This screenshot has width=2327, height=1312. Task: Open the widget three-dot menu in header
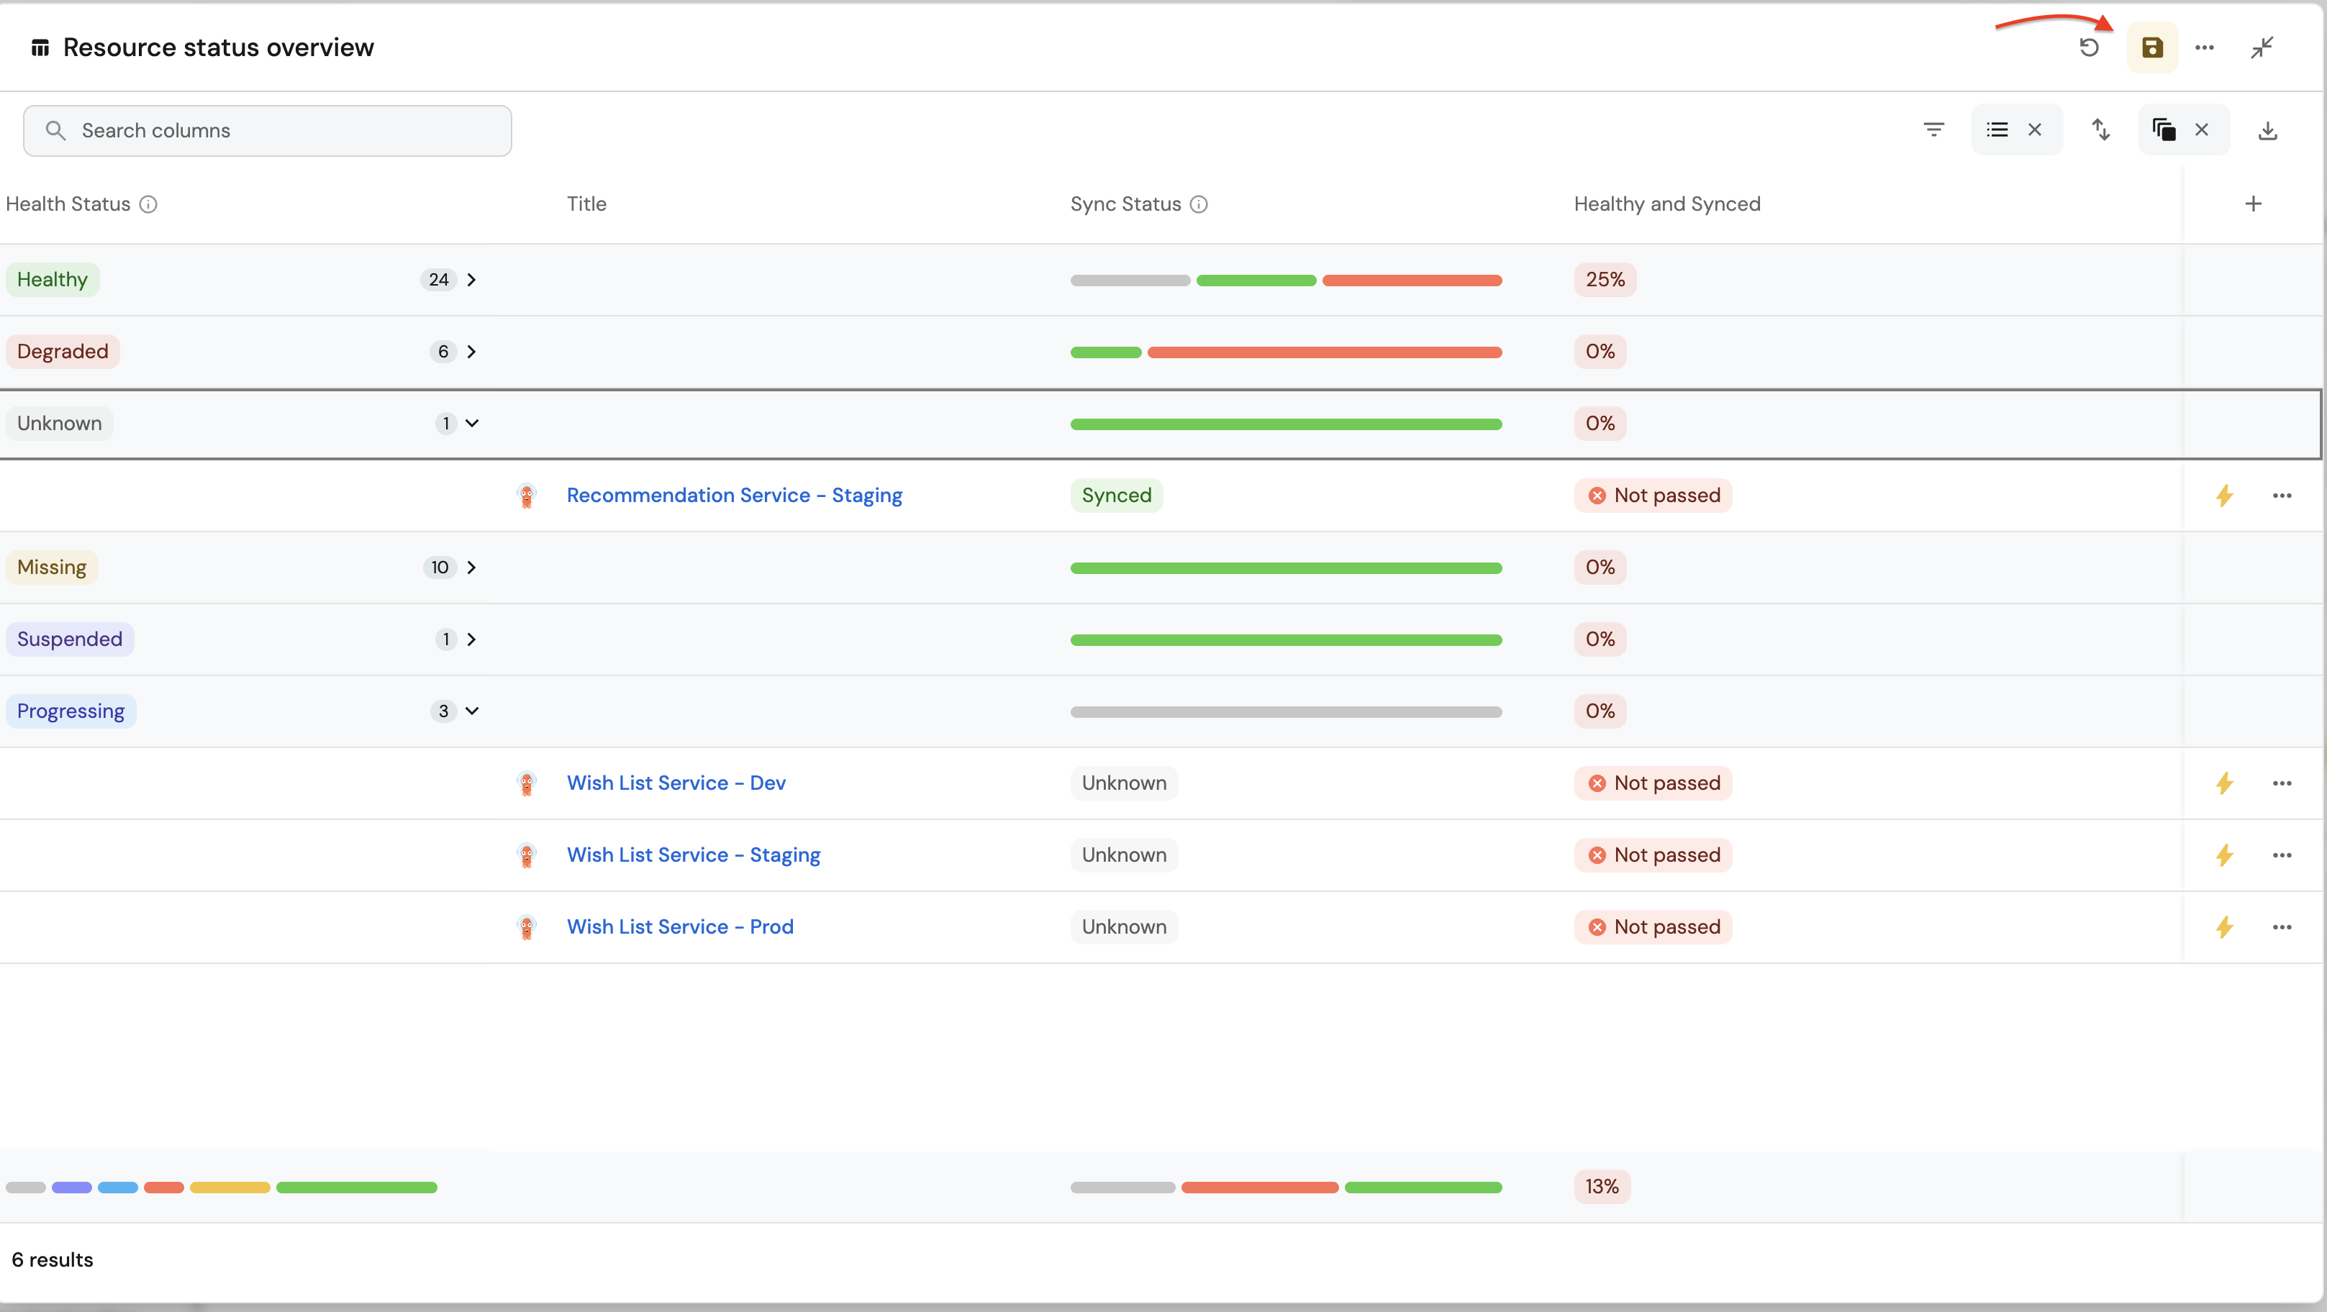[2204, 48]
